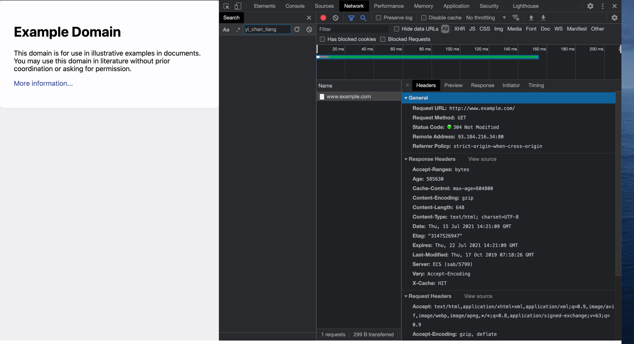This screenshot has height=344, width=634.
Task: Collapse the Request Headers section
Action: [x=406, y=296]
